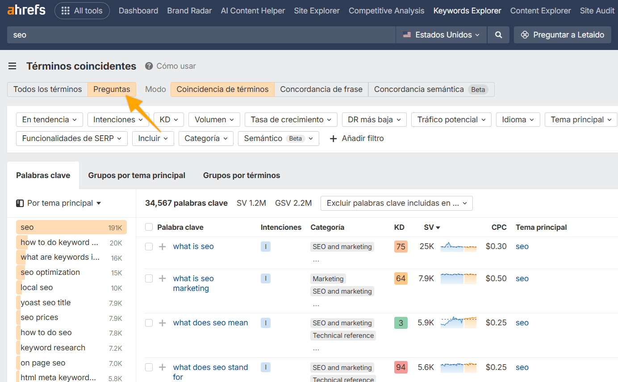Click the Por tema principal panel icon

[x=20, y=203]
